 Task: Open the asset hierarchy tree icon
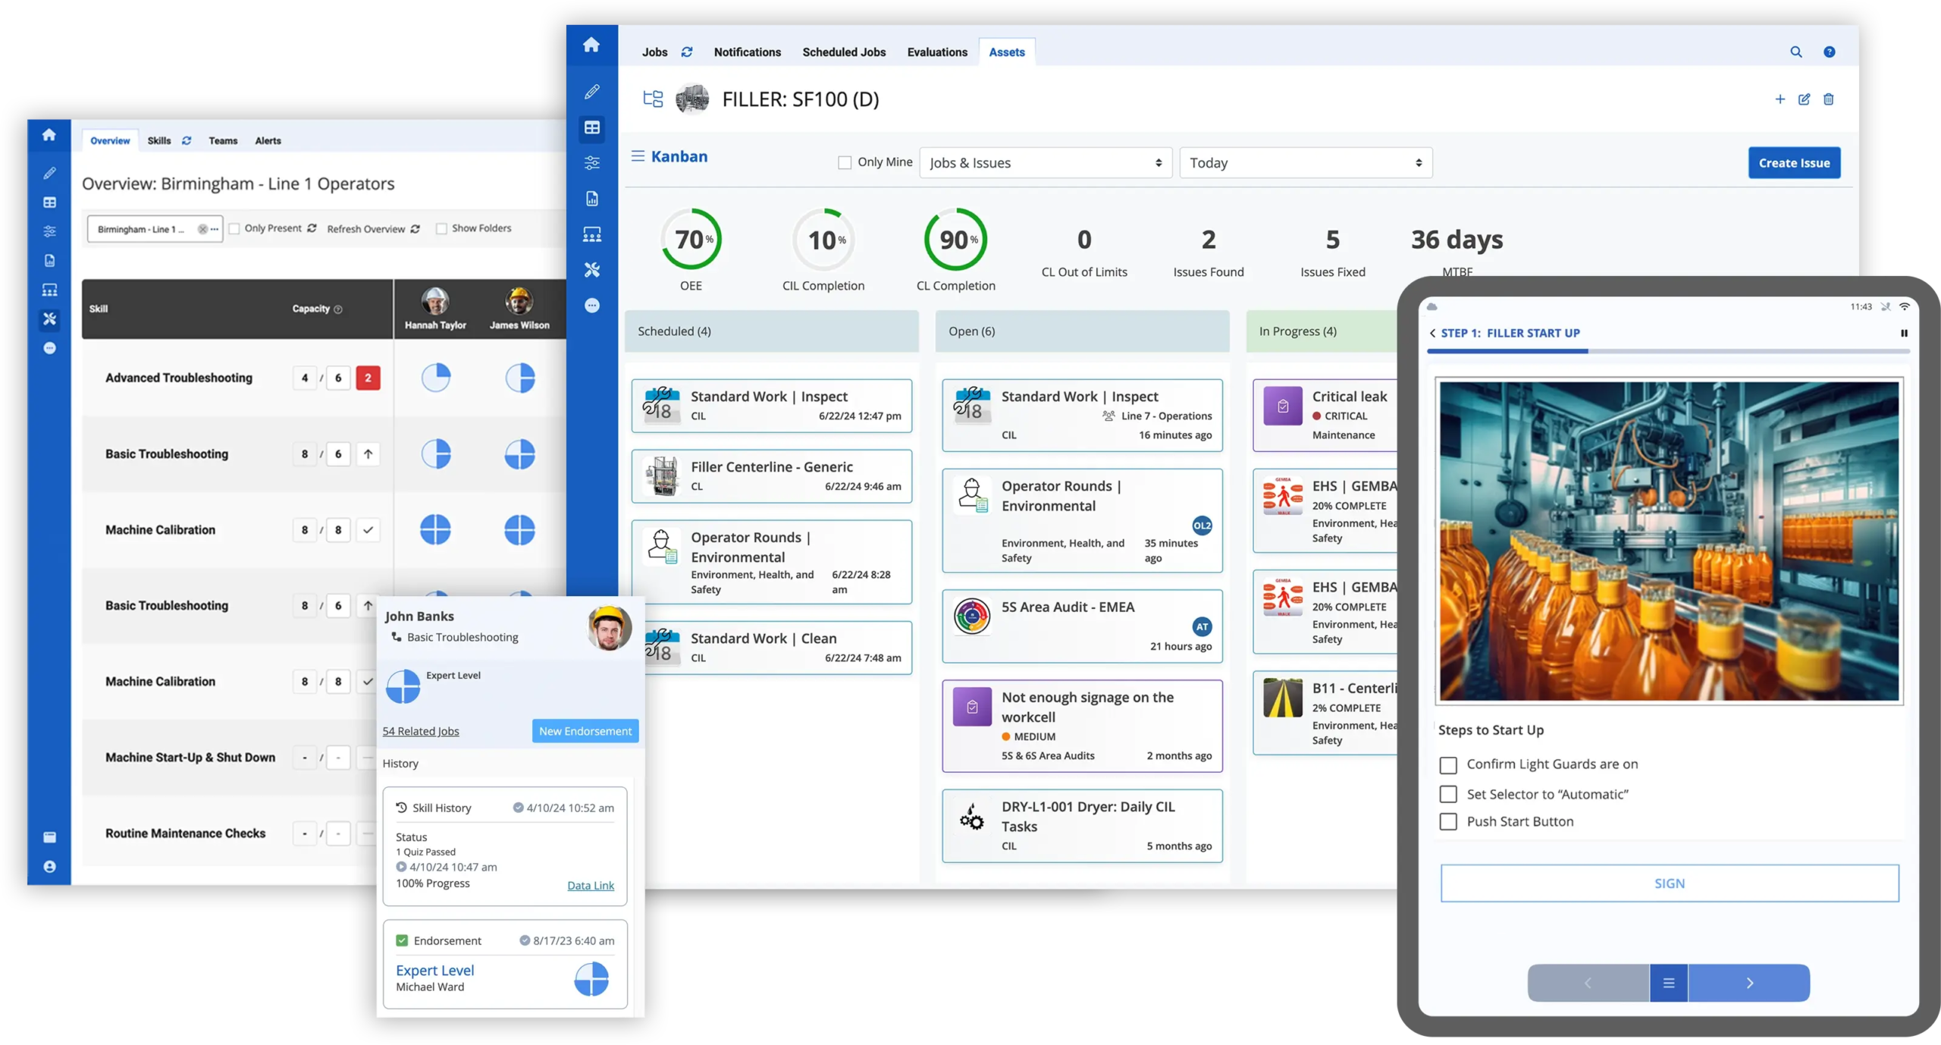[x=652, y=99]
